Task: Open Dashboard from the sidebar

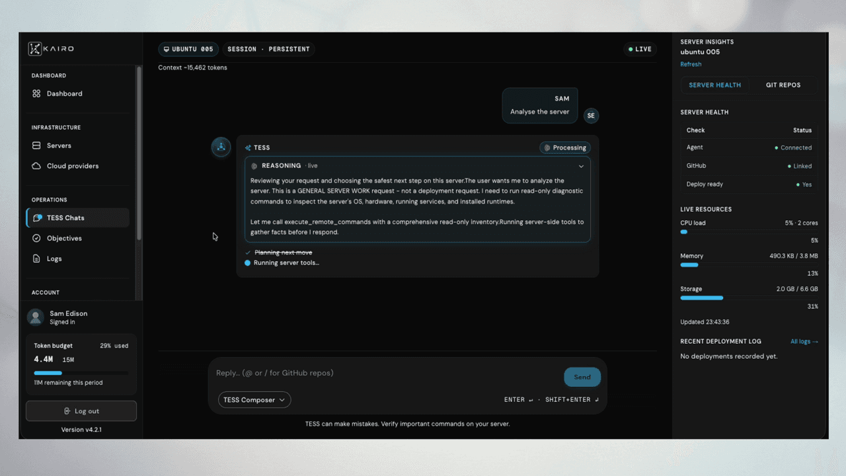Action: click(77, 94)
